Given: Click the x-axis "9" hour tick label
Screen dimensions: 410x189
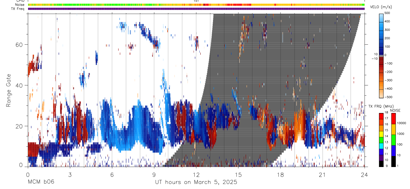Looking at the screenshot, I should (x=154, y=174).
